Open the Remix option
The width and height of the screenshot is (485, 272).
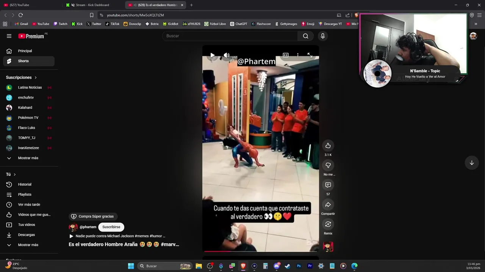click(328, 224)
